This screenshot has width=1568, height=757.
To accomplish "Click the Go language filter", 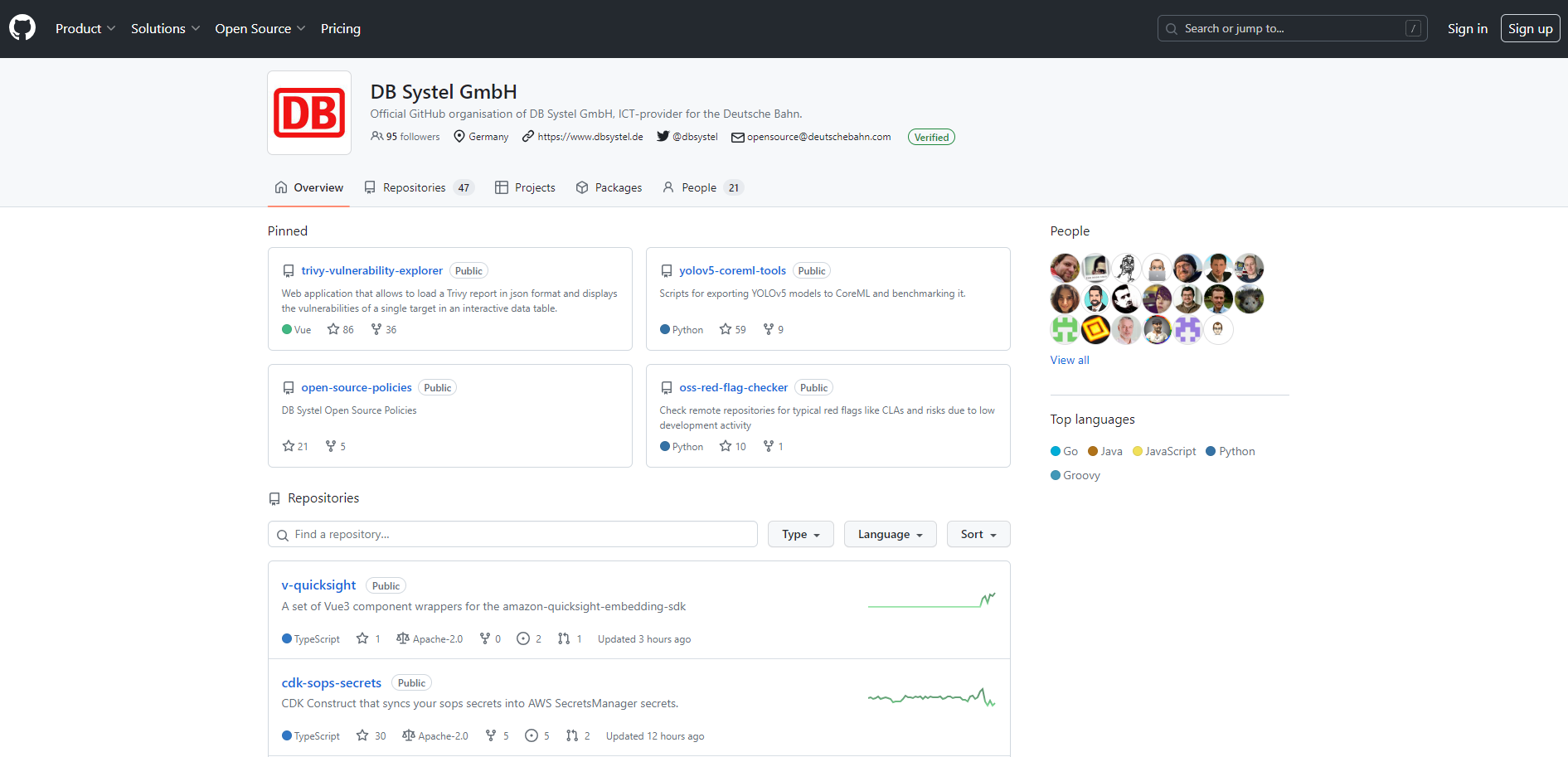I will (1065, 451).
